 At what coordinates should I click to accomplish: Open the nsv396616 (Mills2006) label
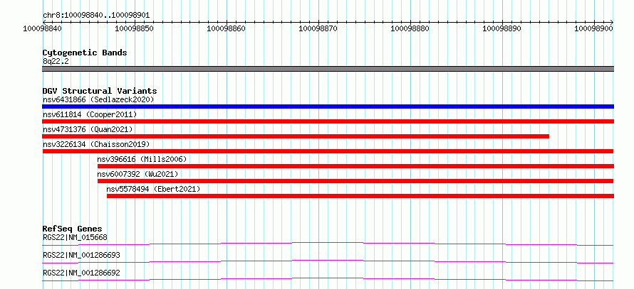[142, 159]
